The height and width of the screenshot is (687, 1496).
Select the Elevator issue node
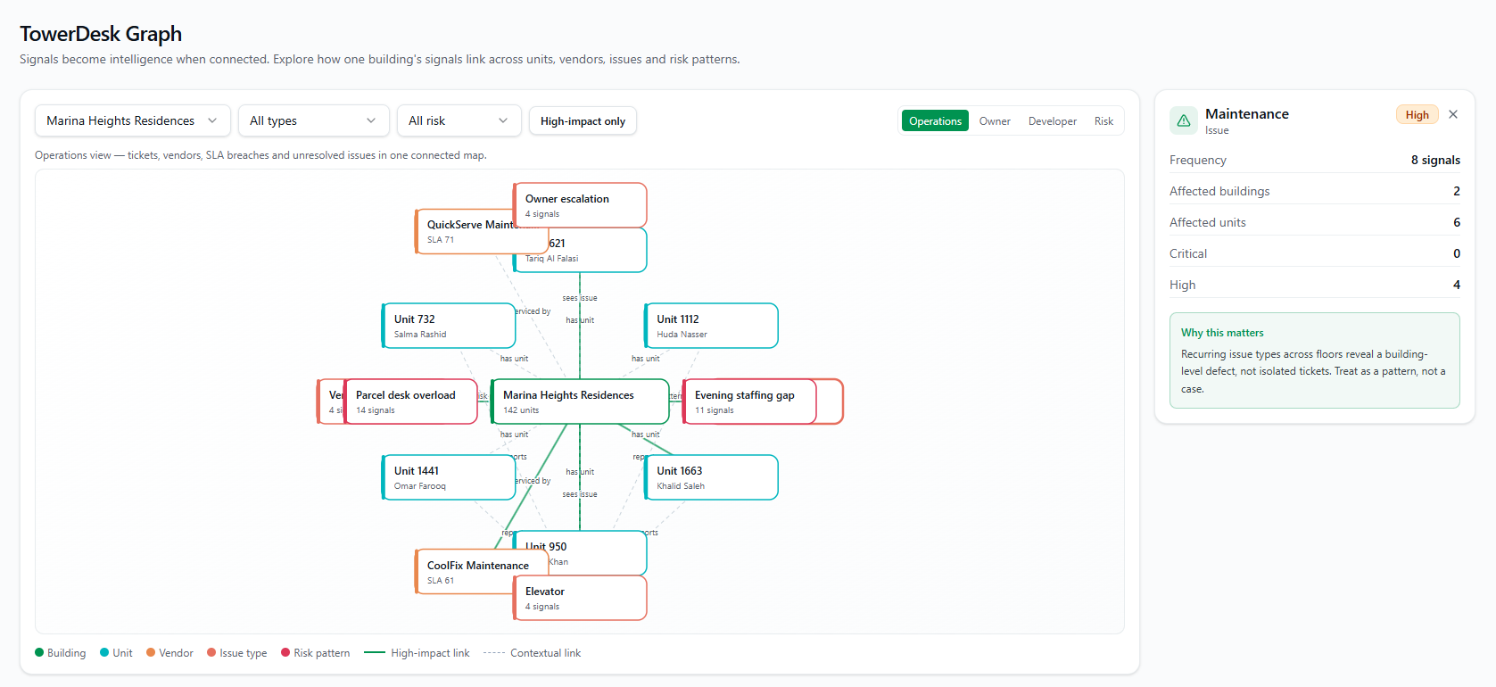click(x=580, y=598)
